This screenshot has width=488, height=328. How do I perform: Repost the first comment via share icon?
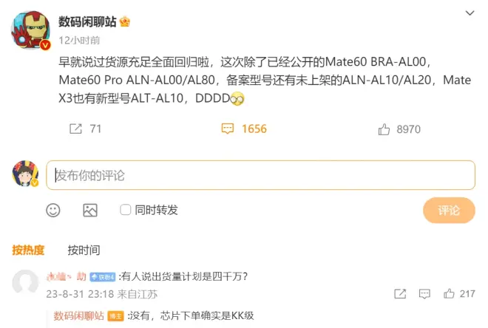click(x=400, y=294)
